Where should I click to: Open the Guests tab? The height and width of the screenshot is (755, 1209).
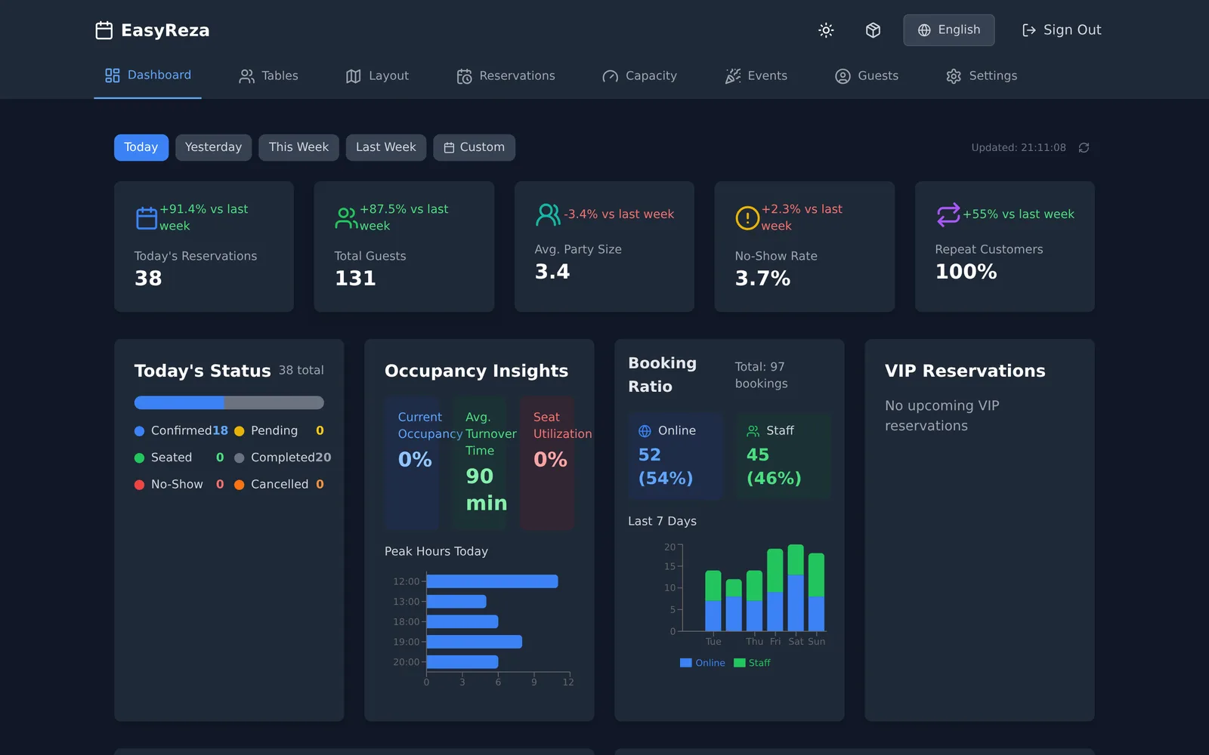click(867, 75)
